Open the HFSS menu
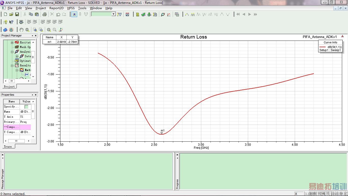Image resolution: width=348 pixels, height=196 pixels. [71, 8]
